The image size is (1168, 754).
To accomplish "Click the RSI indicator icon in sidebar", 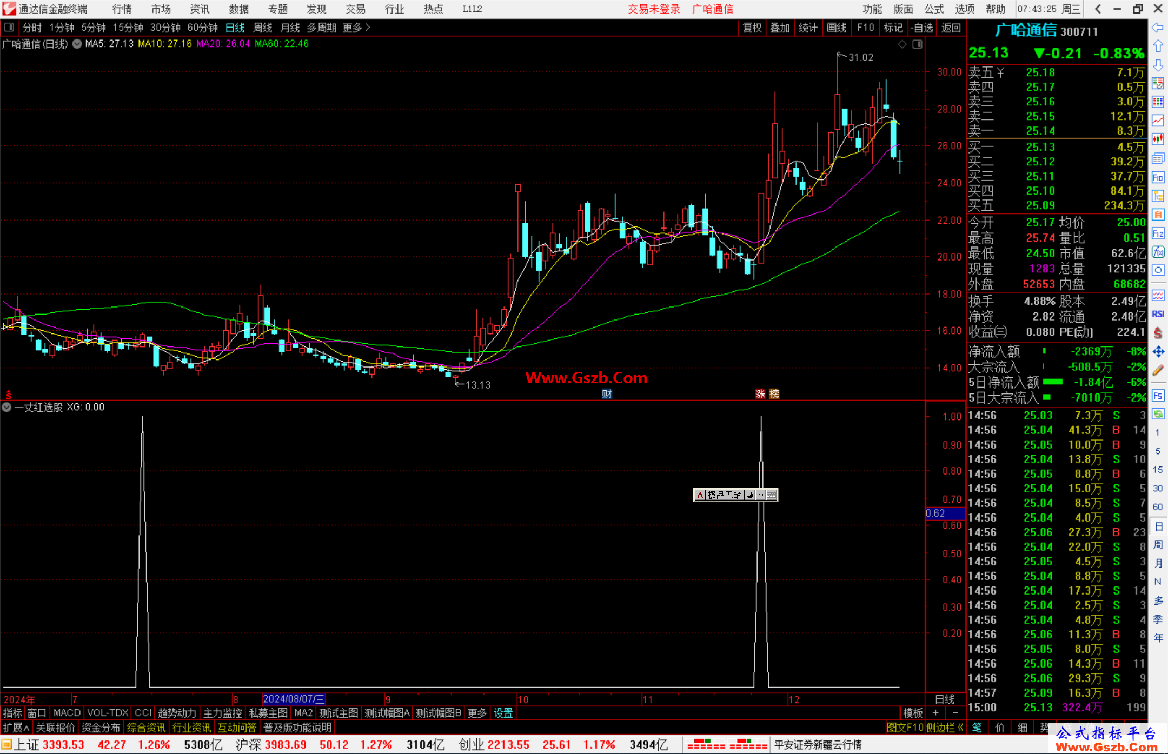I will pos(1158,314).
